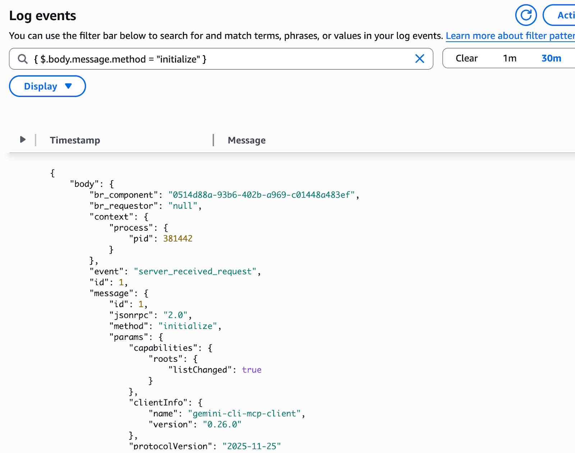The height and width of the screenshot is (453, 575).
Task: Click the refresh log events icon
Action: 526,15
